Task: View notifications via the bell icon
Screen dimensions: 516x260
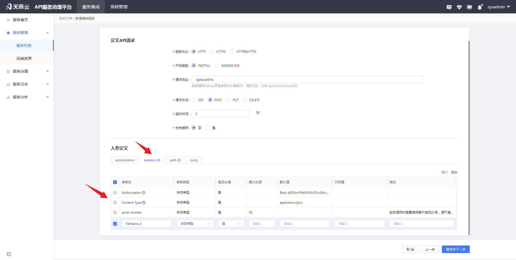Action: tap(479, 7)
